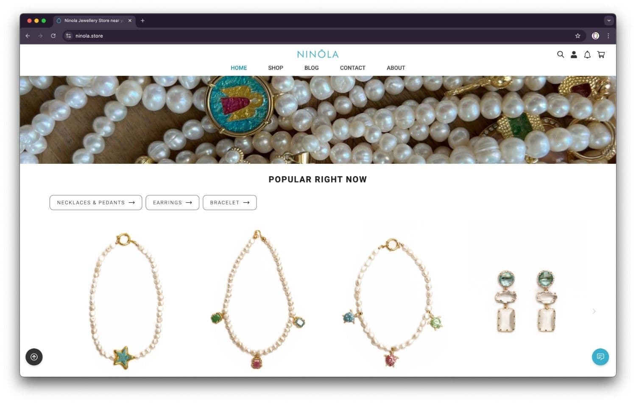Show next products with carousel arrow
The image size is (636, 403).
[x=594, y=311]
